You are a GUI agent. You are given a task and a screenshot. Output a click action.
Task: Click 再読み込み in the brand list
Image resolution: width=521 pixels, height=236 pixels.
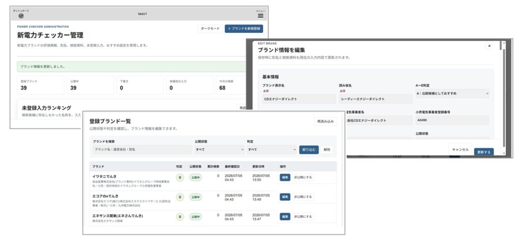(x=325, y=122)
